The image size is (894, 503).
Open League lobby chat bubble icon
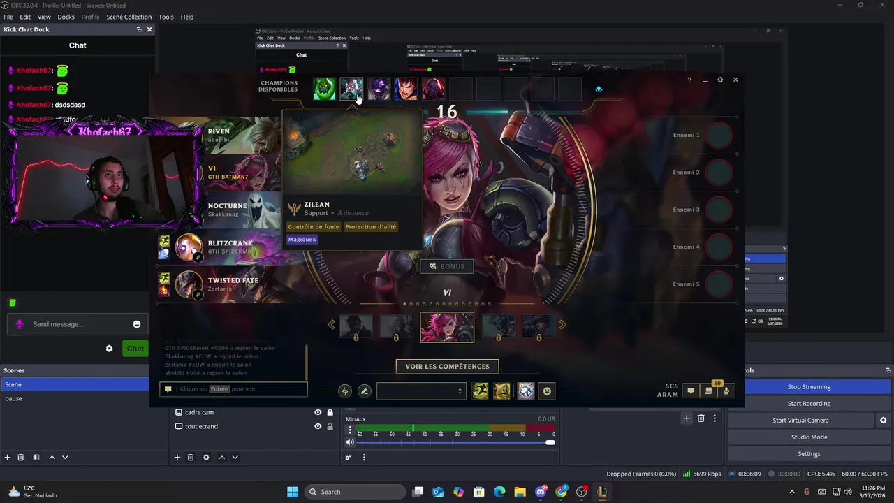click(691, 391)
